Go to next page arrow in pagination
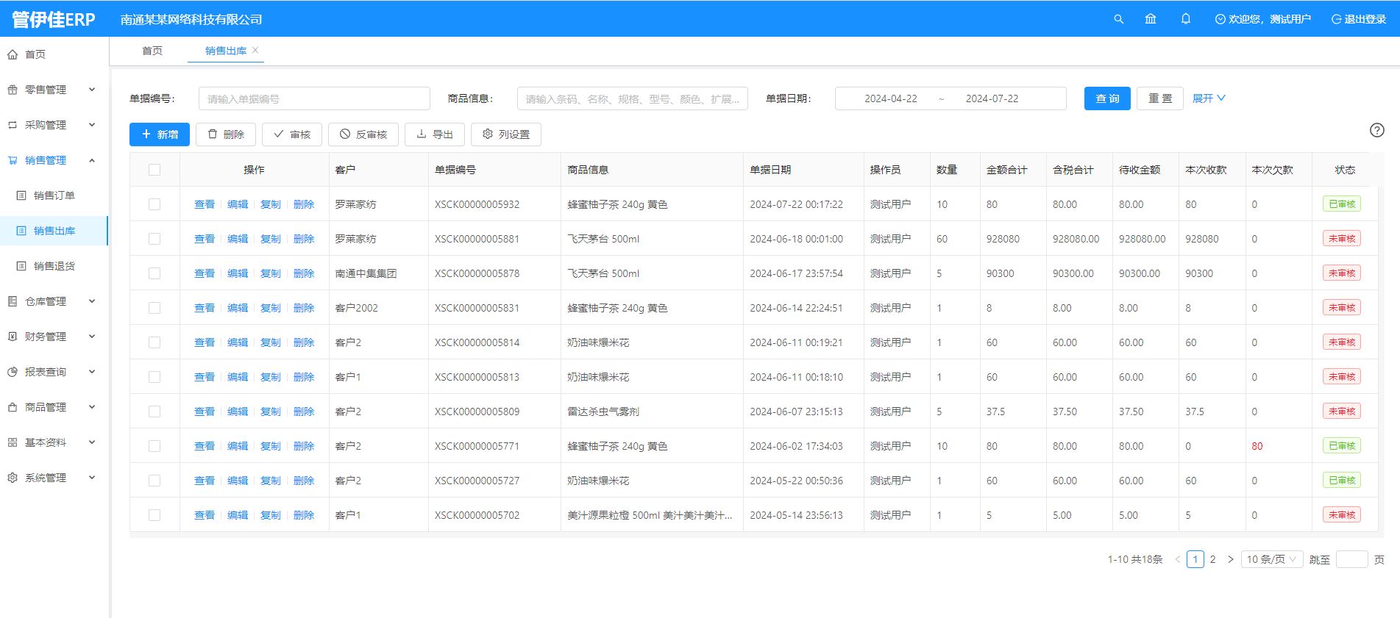Image resolution: width=1400 pixels, height=618 pixels. click(x=1230, y=559)
